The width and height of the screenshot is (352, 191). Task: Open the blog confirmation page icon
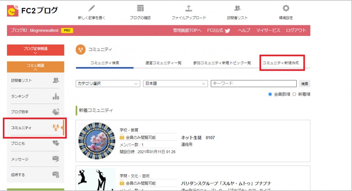140,8
